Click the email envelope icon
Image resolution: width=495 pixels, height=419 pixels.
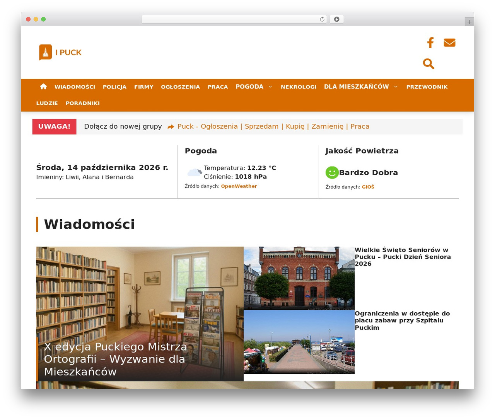point(449,43)
